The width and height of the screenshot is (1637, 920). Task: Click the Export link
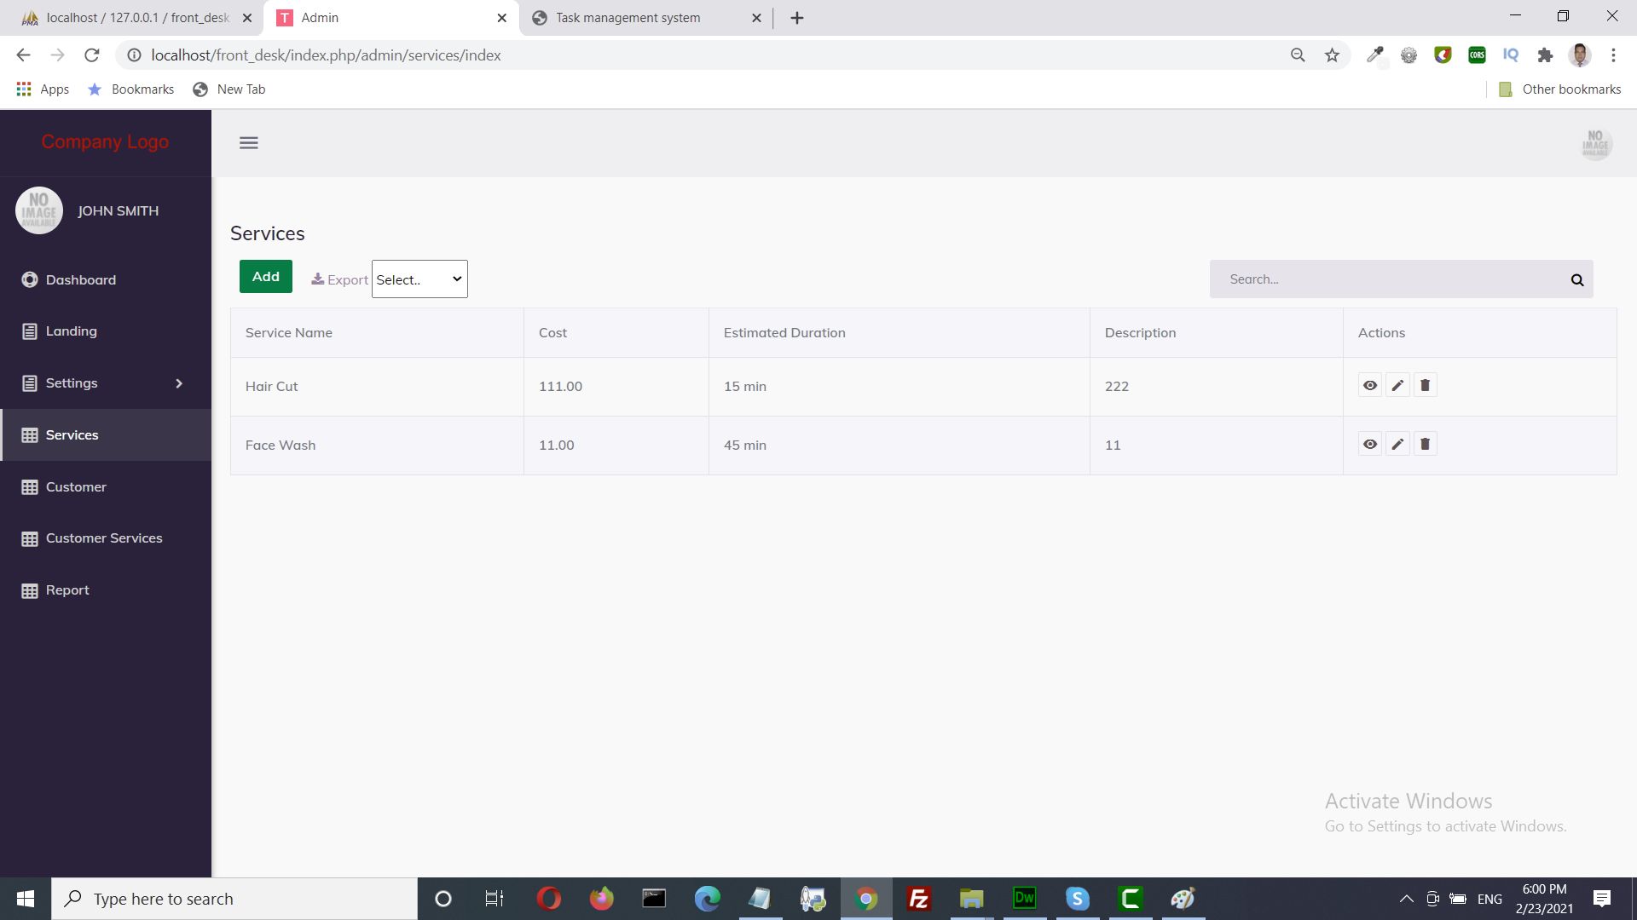(x=340, y=279)
